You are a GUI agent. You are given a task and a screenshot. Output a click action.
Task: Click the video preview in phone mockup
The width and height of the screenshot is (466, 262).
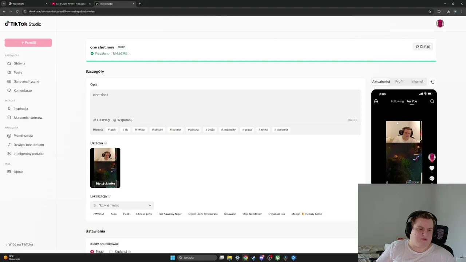404,152
